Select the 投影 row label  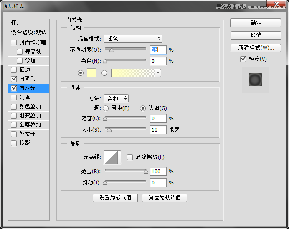25,143
